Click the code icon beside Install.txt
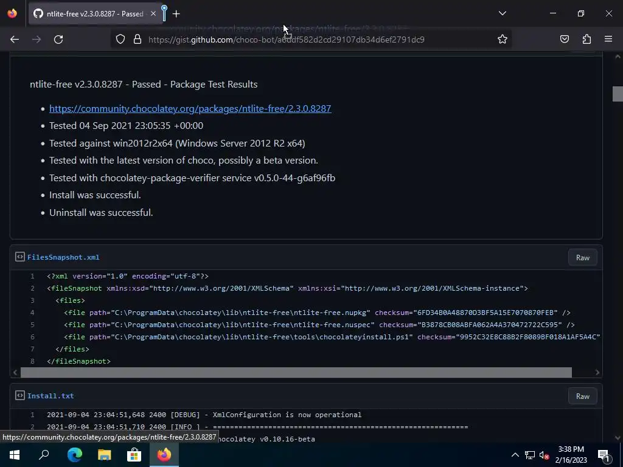This screenshot has height=467, width=623. tap(20, 395)
